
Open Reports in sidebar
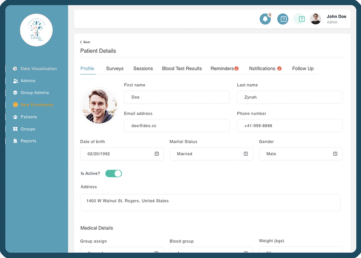[x=29, y=141]
